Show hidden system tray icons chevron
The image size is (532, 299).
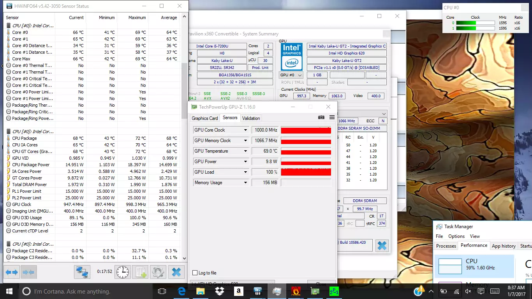coord(431,291)
